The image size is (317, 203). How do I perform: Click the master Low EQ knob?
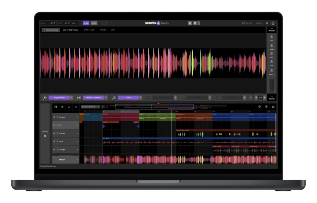[x=272, y=62]
